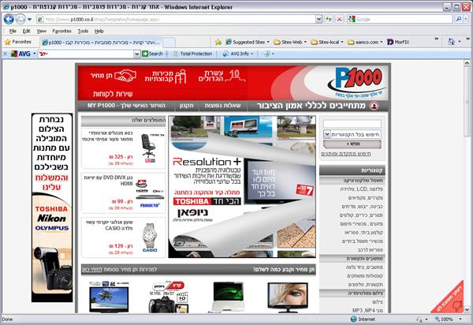Click the office chair product image
The image size is (473, 325).
click(149, 148)
